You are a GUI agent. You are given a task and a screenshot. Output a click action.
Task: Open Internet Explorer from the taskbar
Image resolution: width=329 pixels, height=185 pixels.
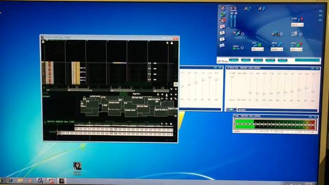pos(10,180)
